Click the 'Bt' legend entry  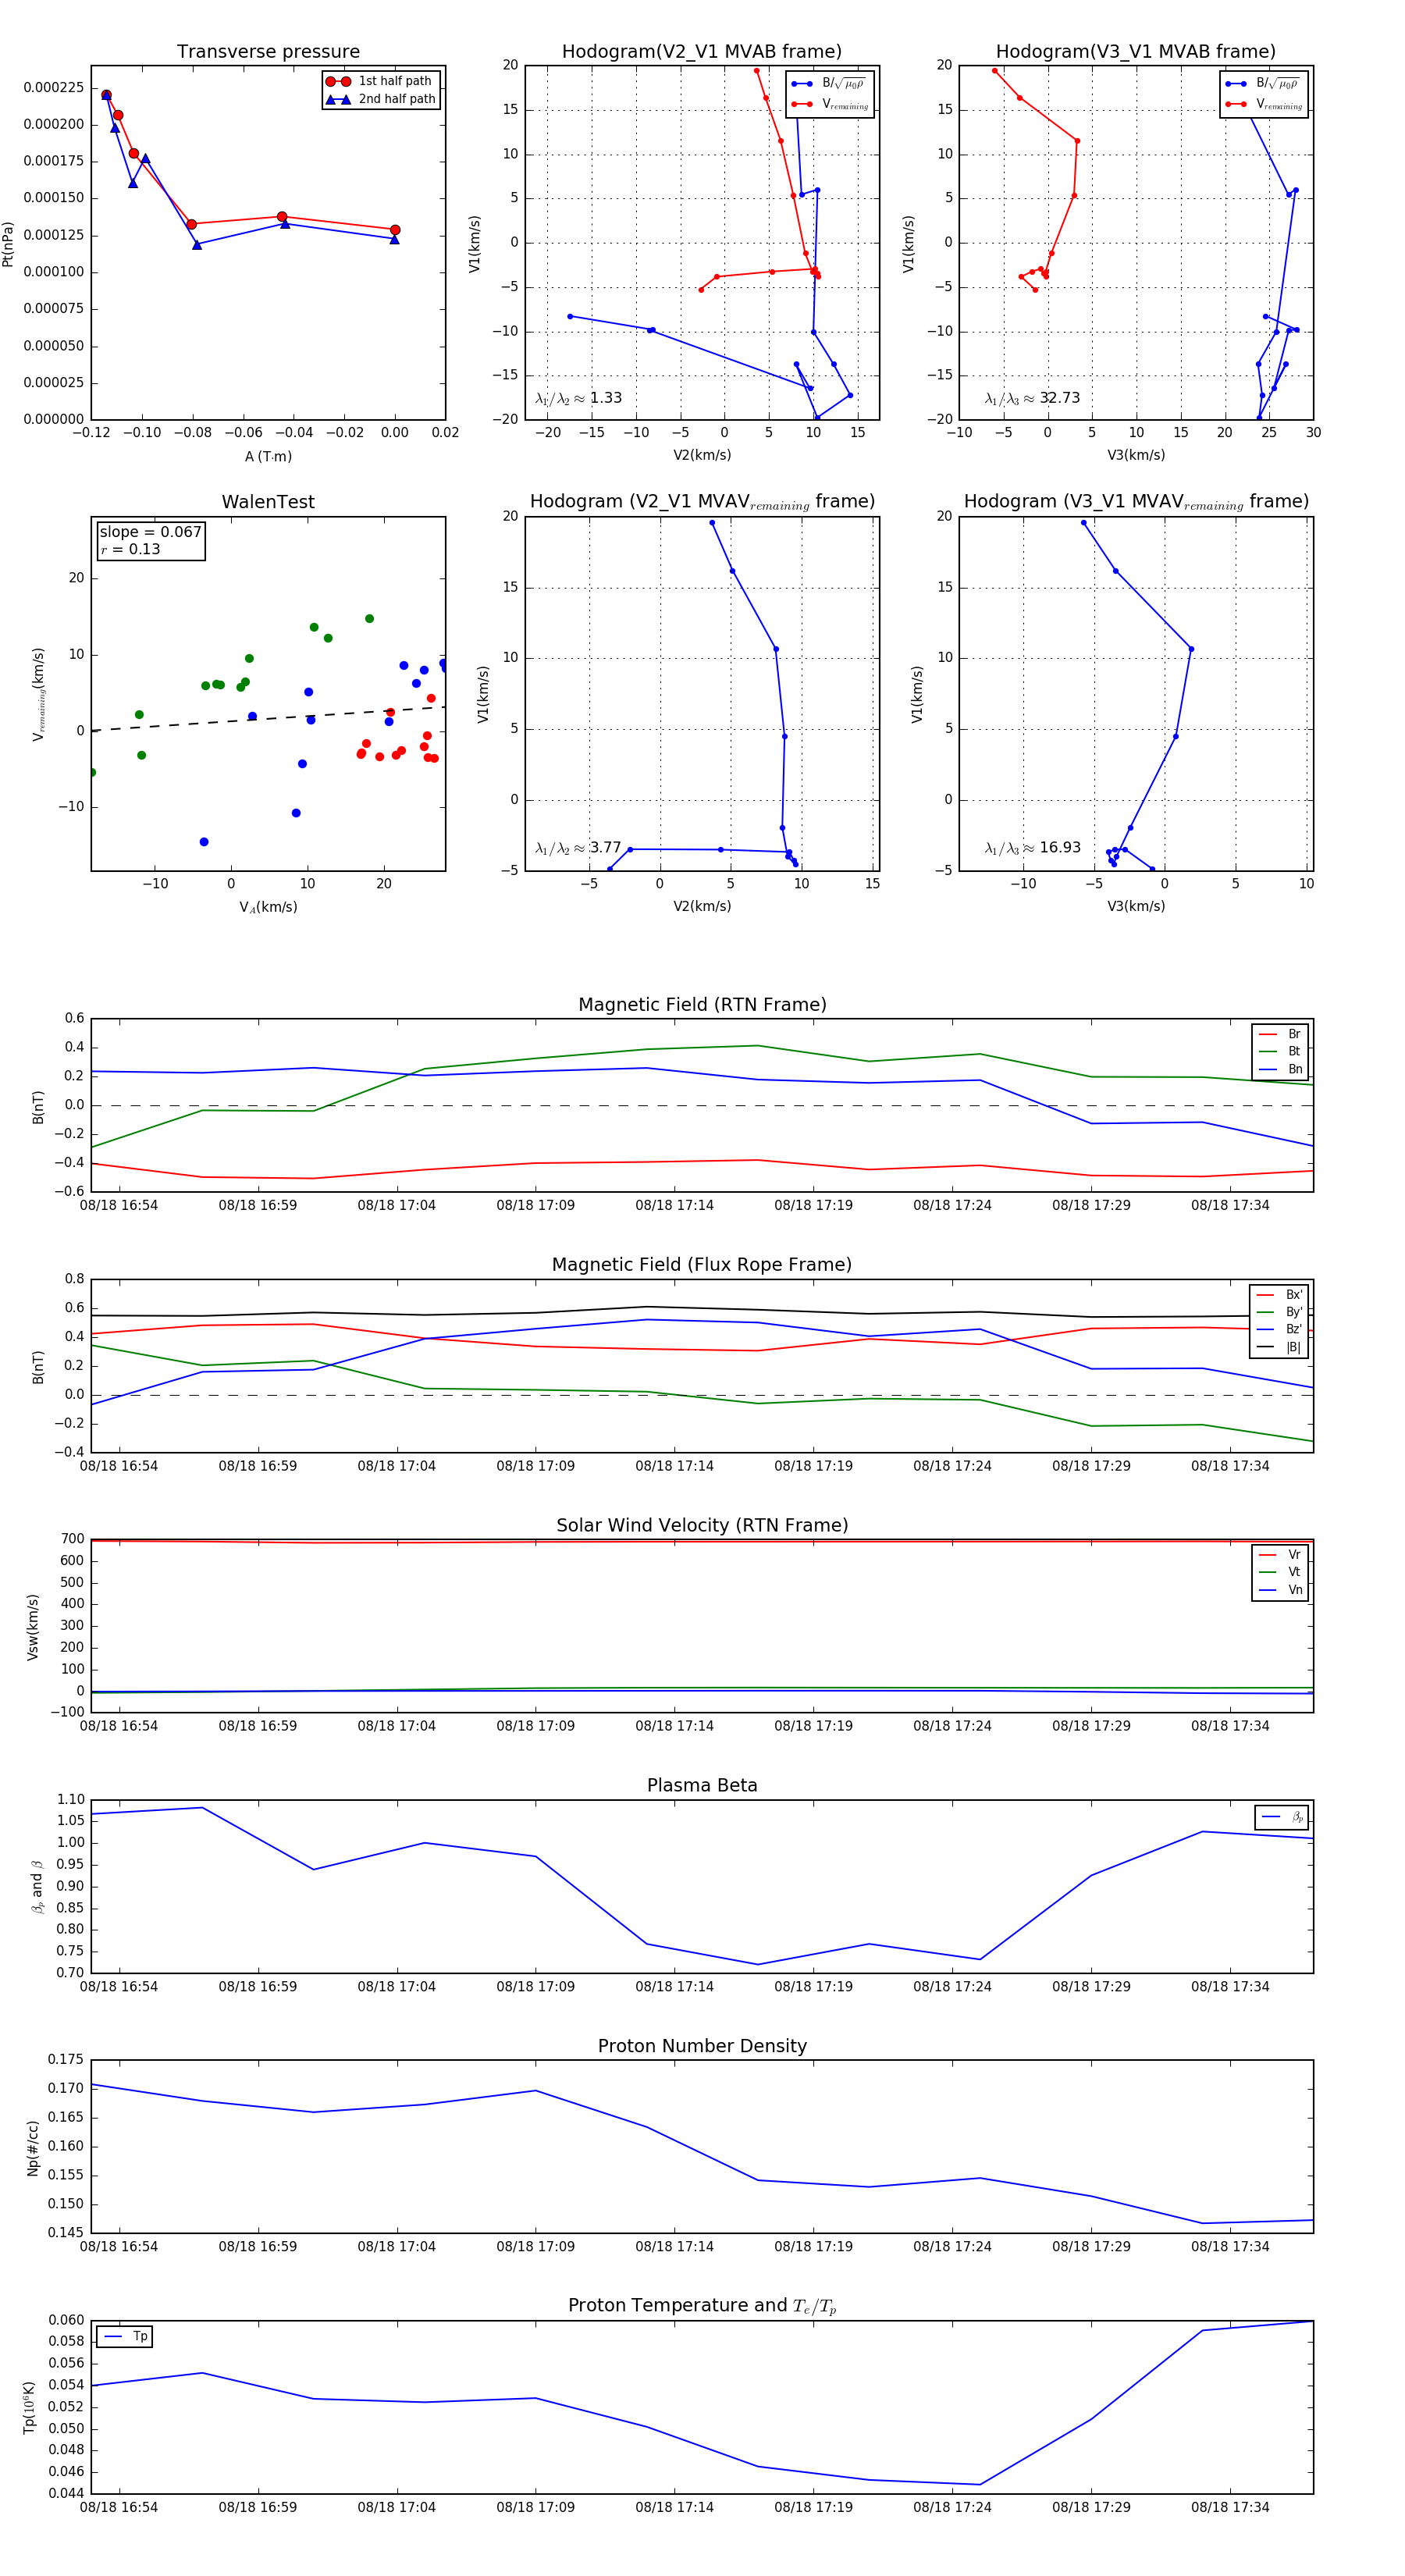[x=1280, y=1051]
